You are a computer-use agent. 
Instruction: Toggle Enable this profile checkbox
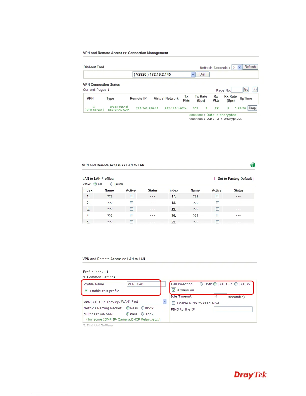coord(86,291)
